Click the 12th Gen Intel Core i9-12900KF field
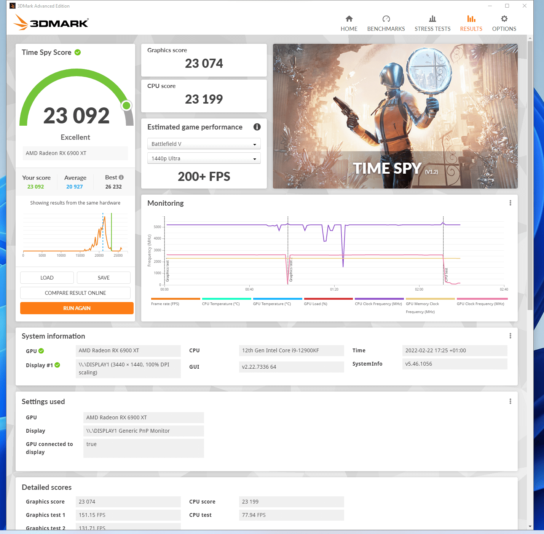 [x=292, y=350]
